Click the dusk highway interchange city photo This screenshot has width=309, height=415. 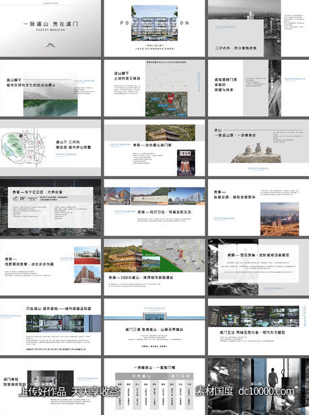[x=279, y=219]
